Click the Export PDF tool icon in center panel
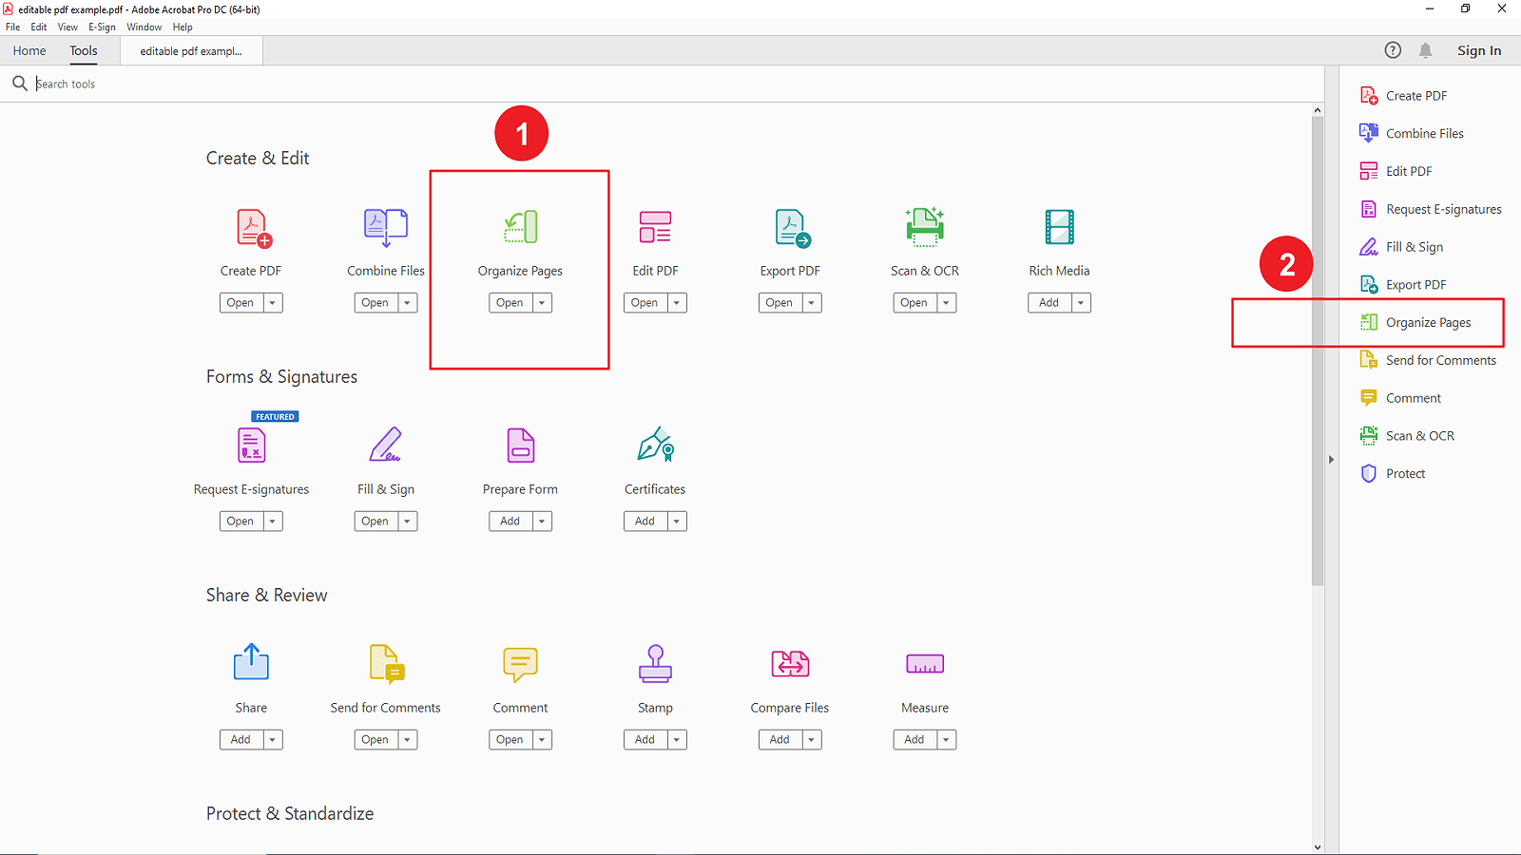Viewport: 1521px width, 855px height. coord(792,228)
